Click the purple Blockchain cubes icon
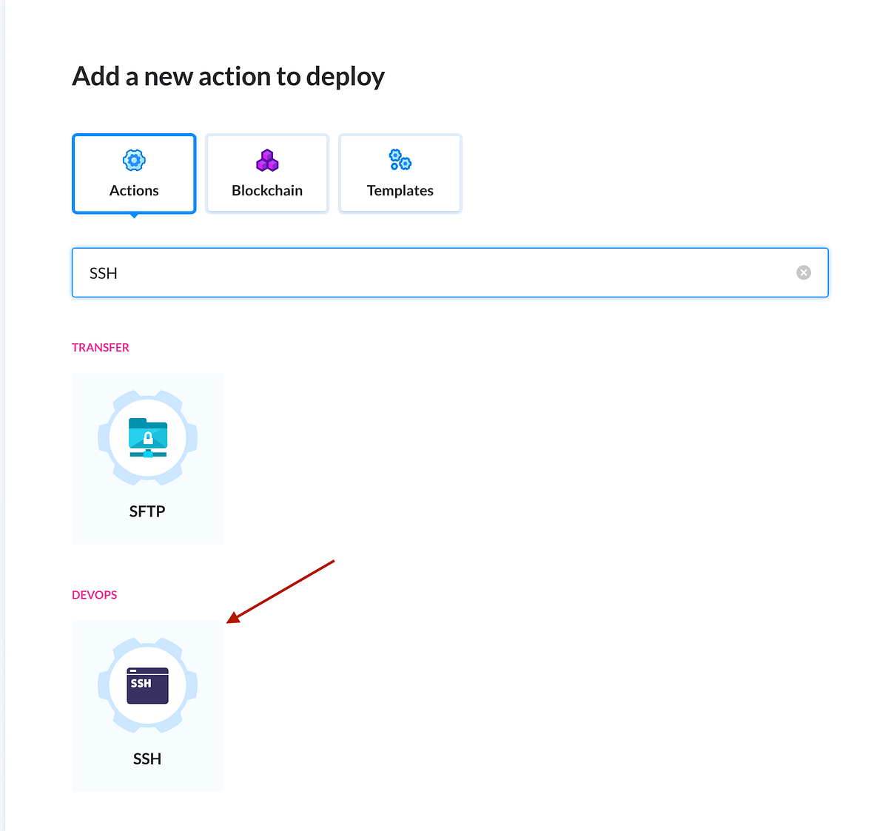The image size is (888, 831). (266, 160)
